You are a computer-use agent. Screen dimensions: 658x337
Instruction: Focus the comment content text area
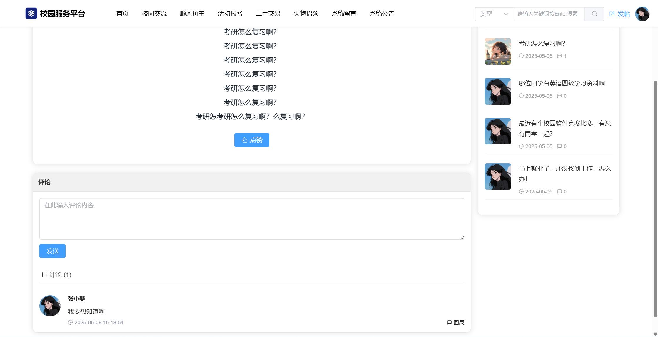click(x=252, y=219)
